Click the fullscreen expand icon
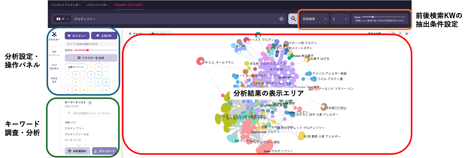Viewport: 467px width, 158px height. click(400, 34)
